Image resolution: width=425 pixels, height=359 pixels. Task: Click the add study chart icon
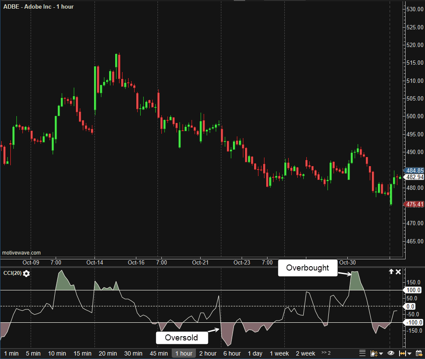374,353
